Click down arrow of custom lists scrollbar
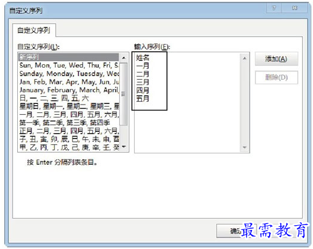This screenshot has height=249, width=313. [x=124, y=147]
